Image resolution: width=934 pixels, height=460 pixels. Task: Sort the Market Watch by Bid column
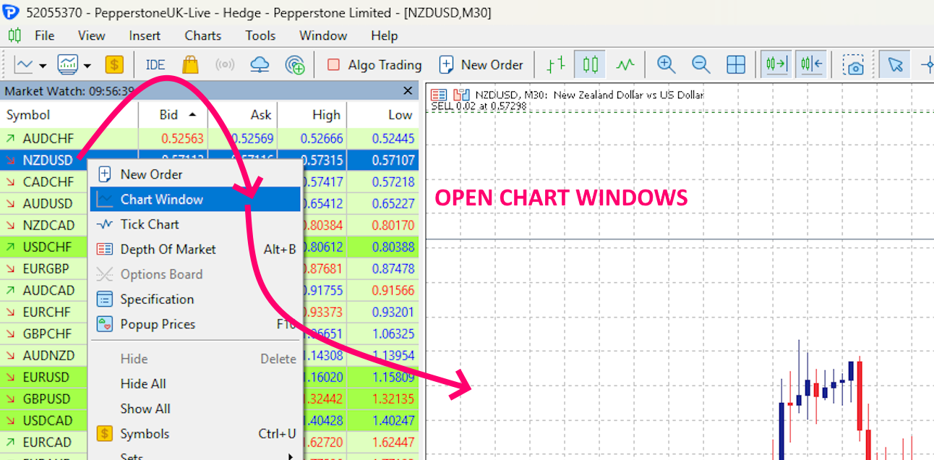pyautogui.click(x=168, y=115)
